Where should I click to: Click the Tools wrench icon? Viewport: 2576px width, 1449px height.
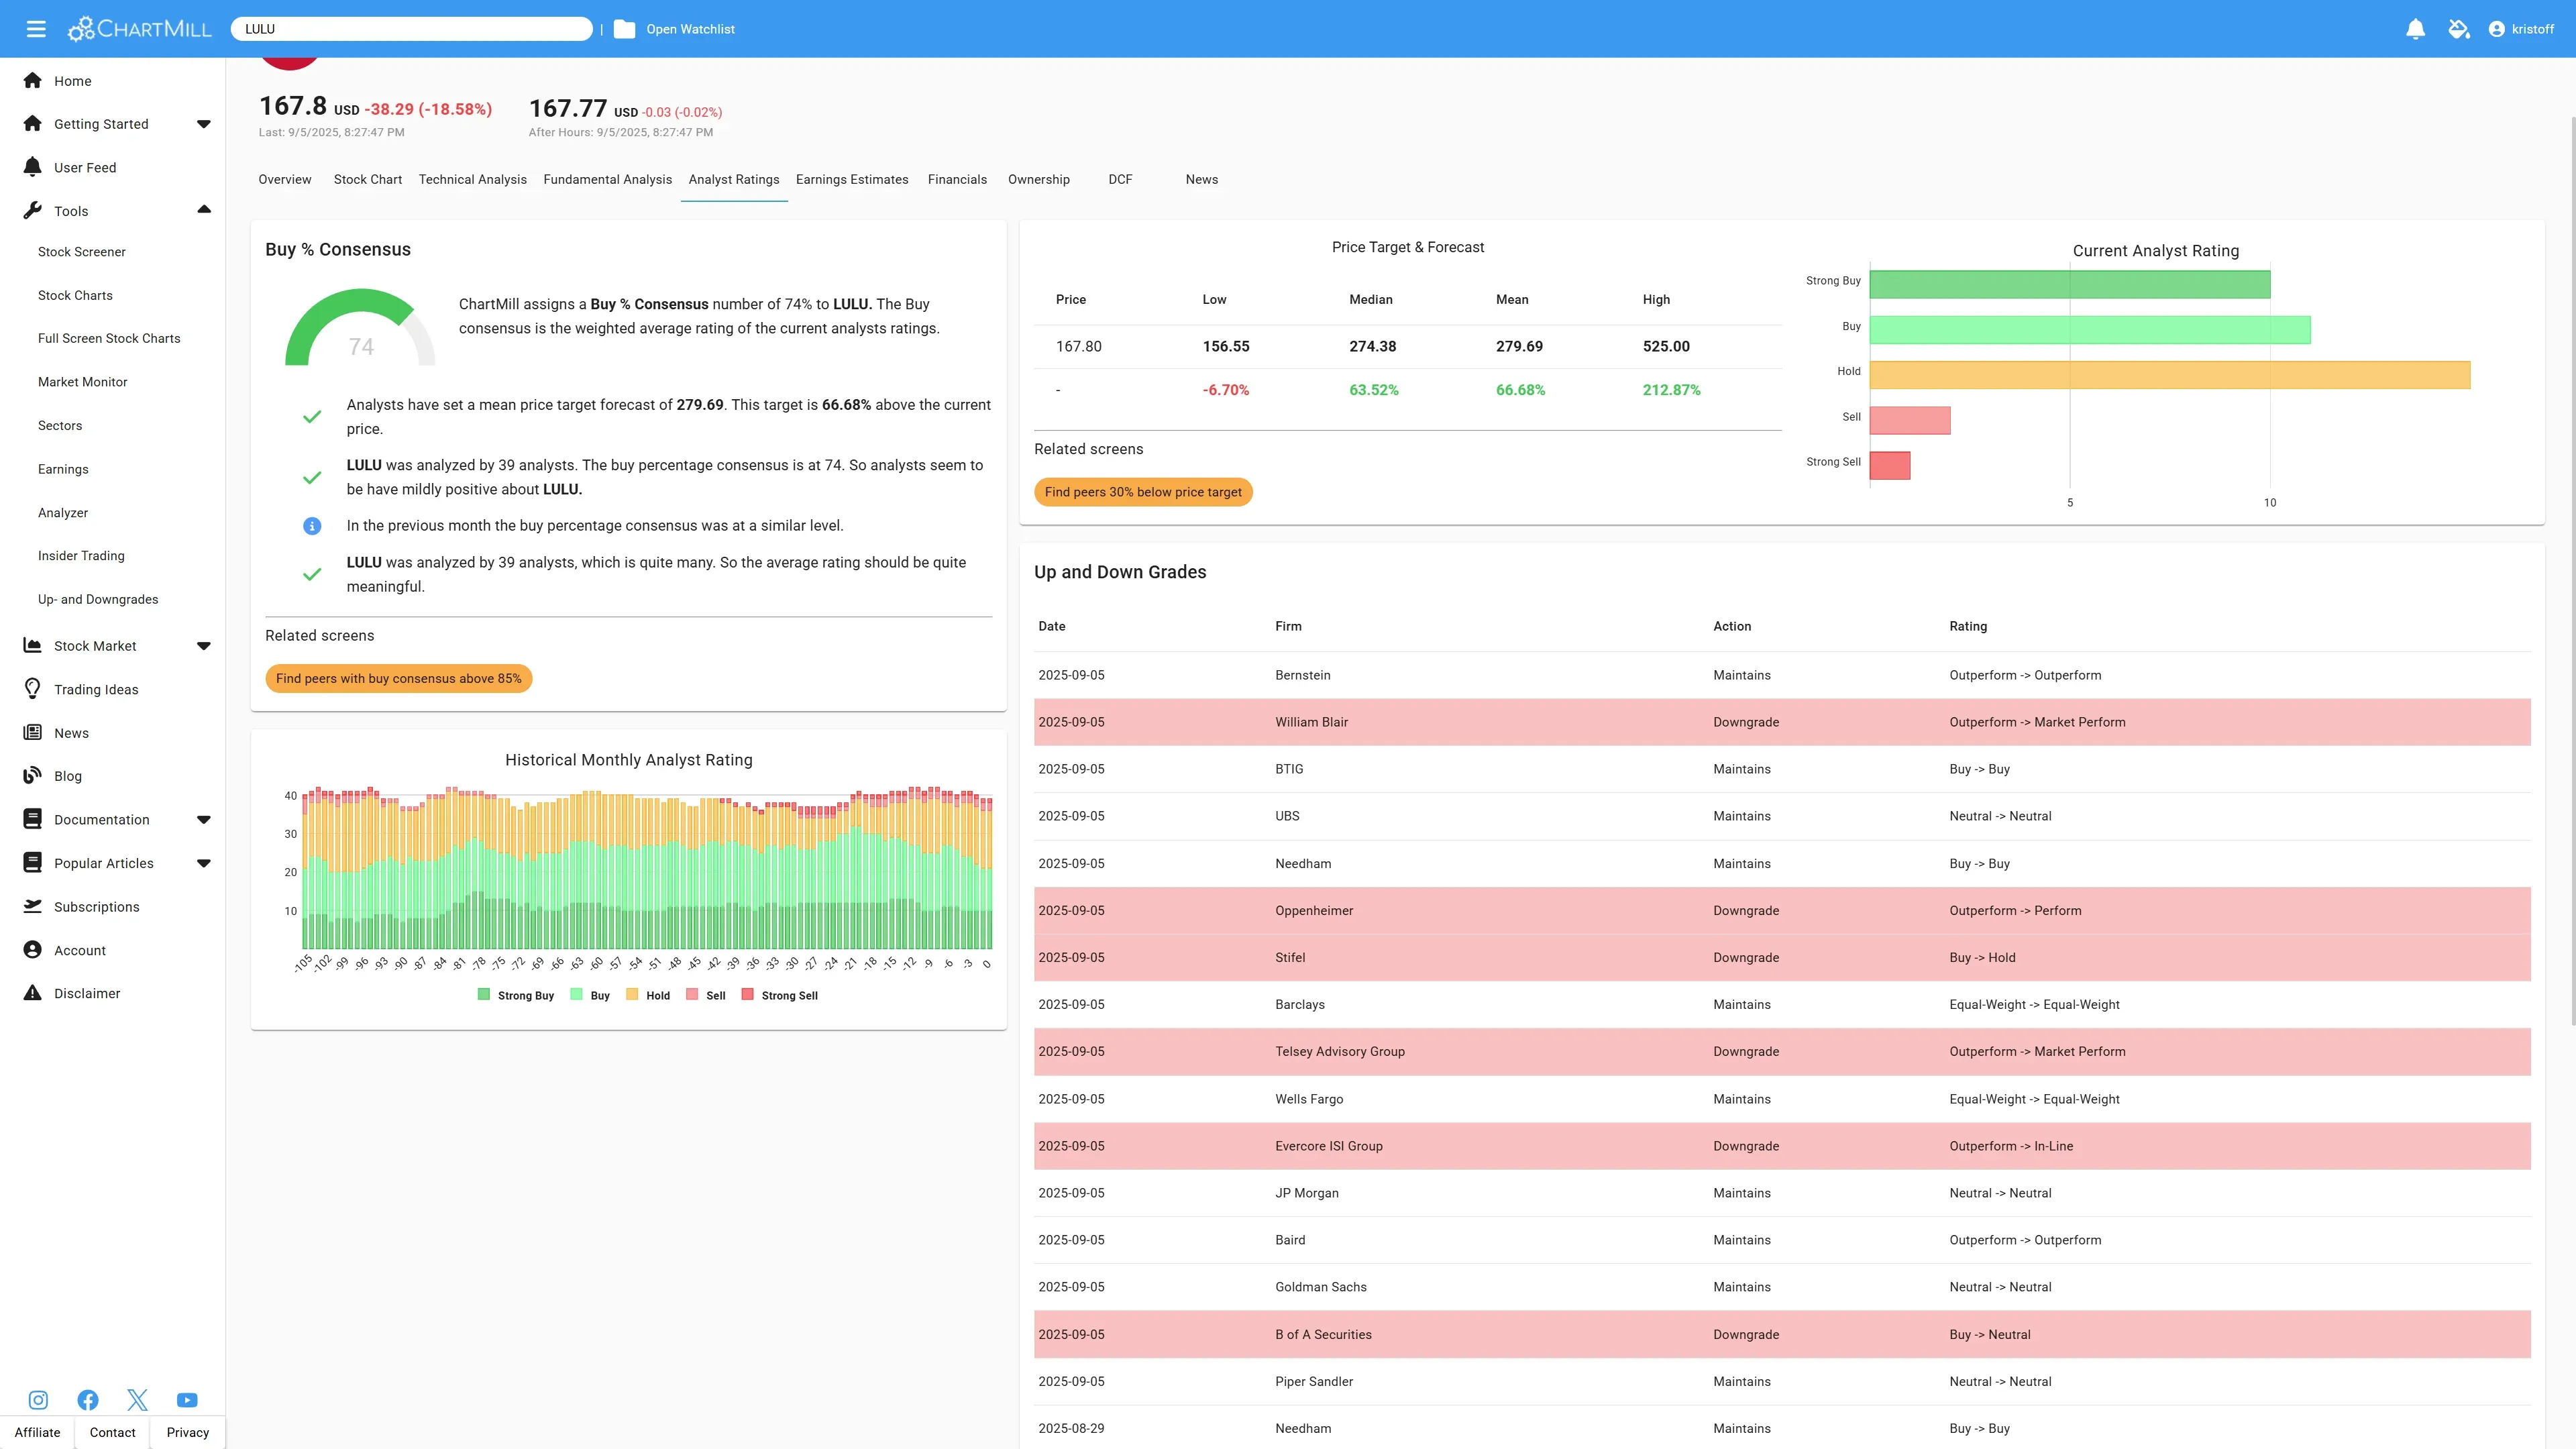coord(33,211)
